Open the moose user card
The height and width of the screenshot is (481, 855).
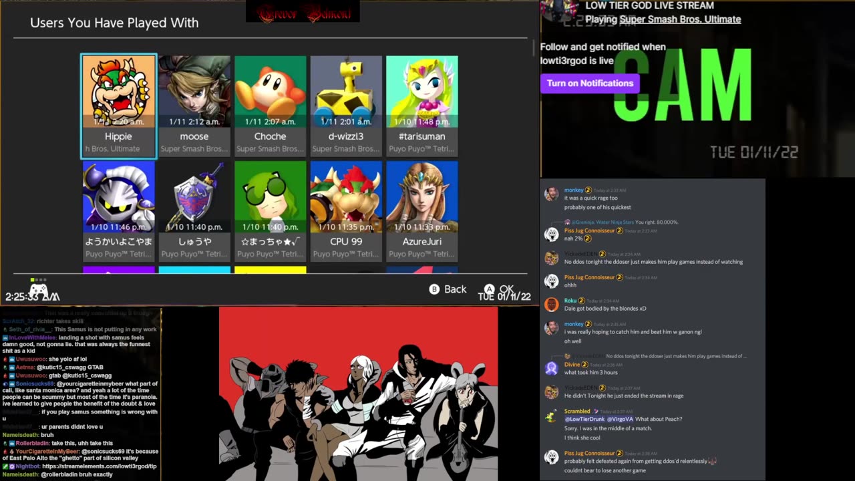(194, 106)
